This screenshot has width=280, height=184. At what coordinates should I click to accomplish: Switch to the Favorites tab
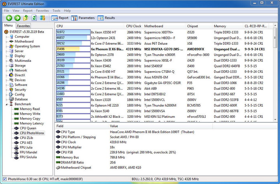pos(23,26)
